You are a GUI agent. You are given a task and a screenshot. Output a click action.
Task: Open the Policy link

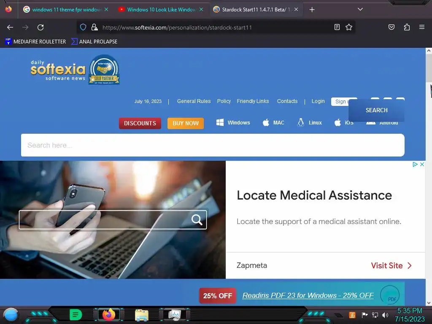point(224,101)
